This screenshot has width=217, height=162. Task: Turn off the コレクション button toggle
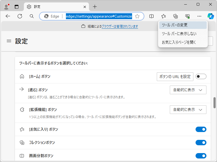[x=201, y=143]
